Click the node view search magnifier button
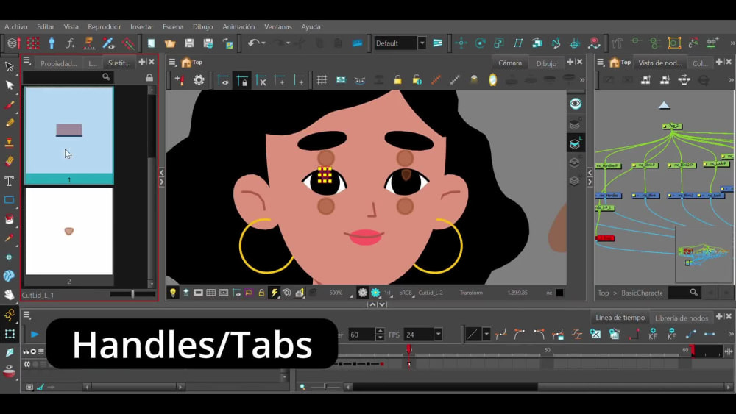This screenshot has width=736, height=414. tap(694, 293)
